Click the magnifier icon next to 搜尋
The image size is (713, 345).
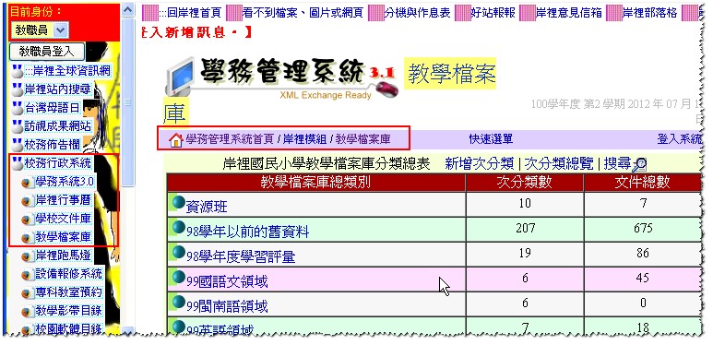coord(639,164)
